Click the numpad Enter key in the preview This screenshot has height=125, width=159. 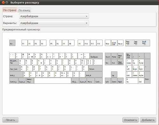click(x=148, y=78)
